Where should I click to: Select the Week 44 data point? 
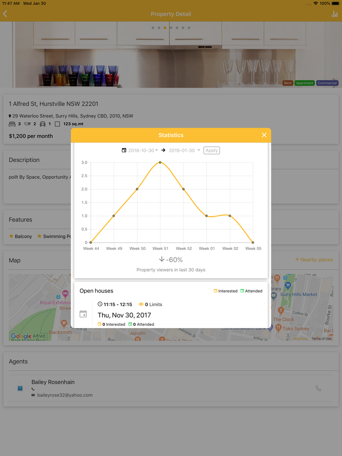[91, 242]
